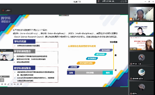Restore down the meeting window
This screenshot has width=155, height=95.
tap(149, 2)
